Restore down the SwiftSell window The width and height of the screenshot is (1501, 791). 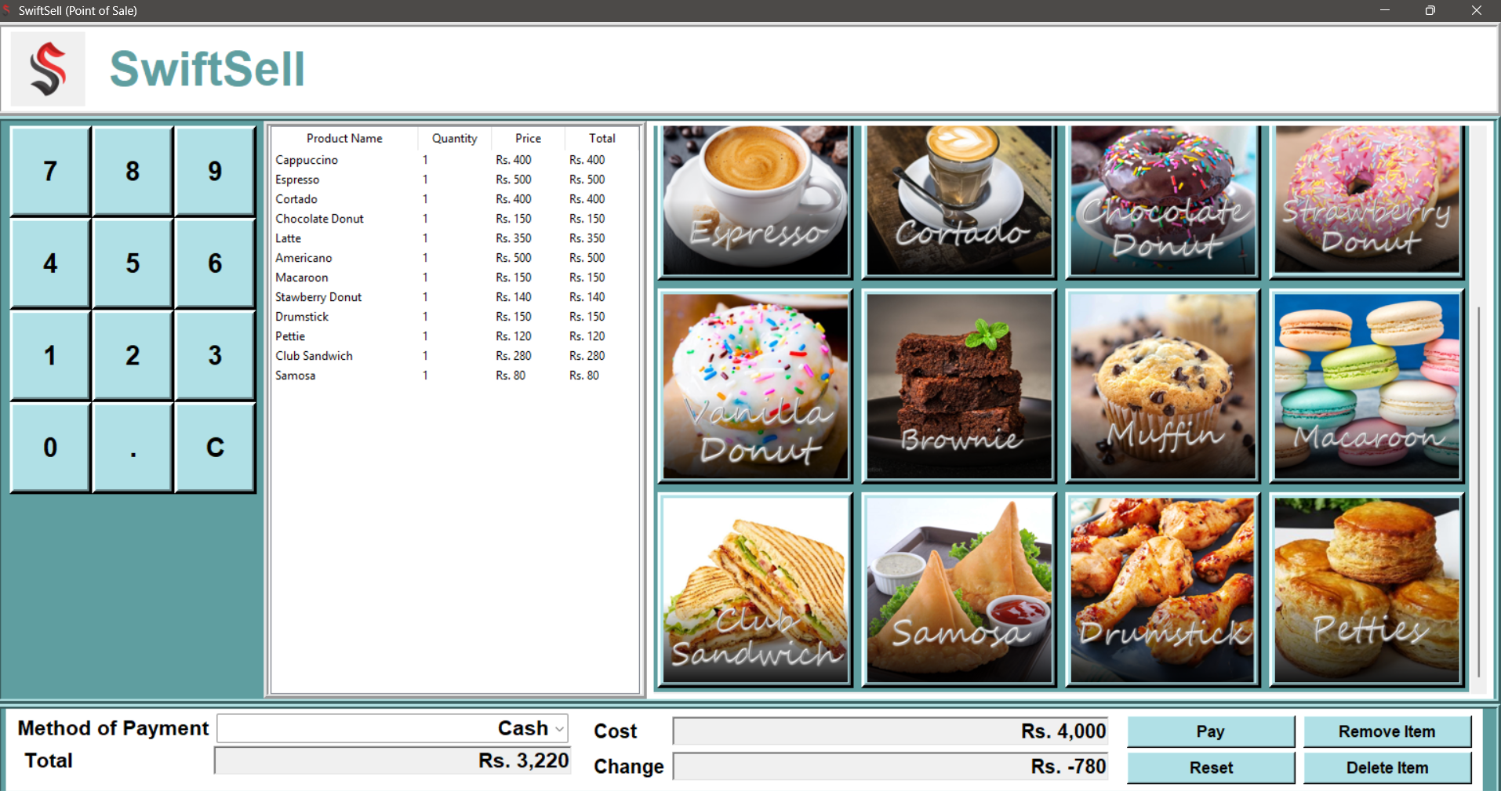click(x=1430, y=10)
